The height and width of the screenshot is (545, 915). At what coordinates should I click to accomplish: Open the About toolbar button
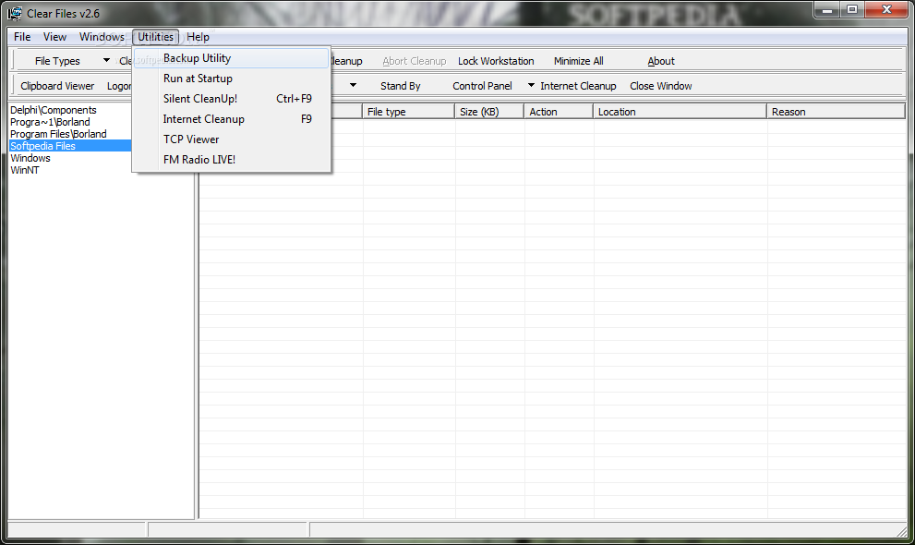660,61
